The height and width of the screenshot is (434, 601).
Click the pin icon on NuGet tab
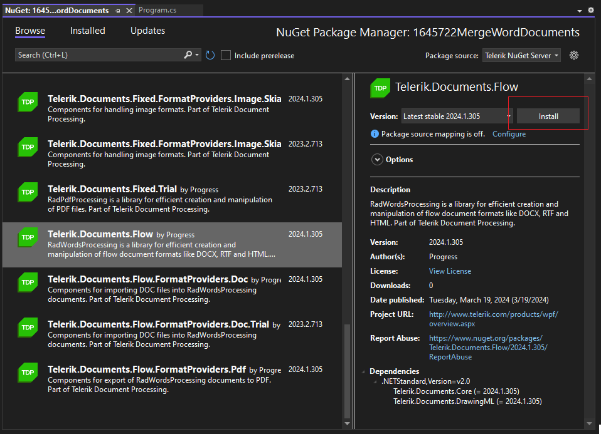pyautogui.click(x=117, y=11)
